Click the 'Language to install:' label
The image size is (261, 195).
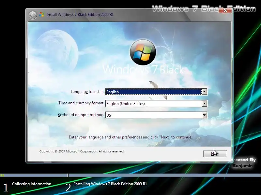click(87, 92)
